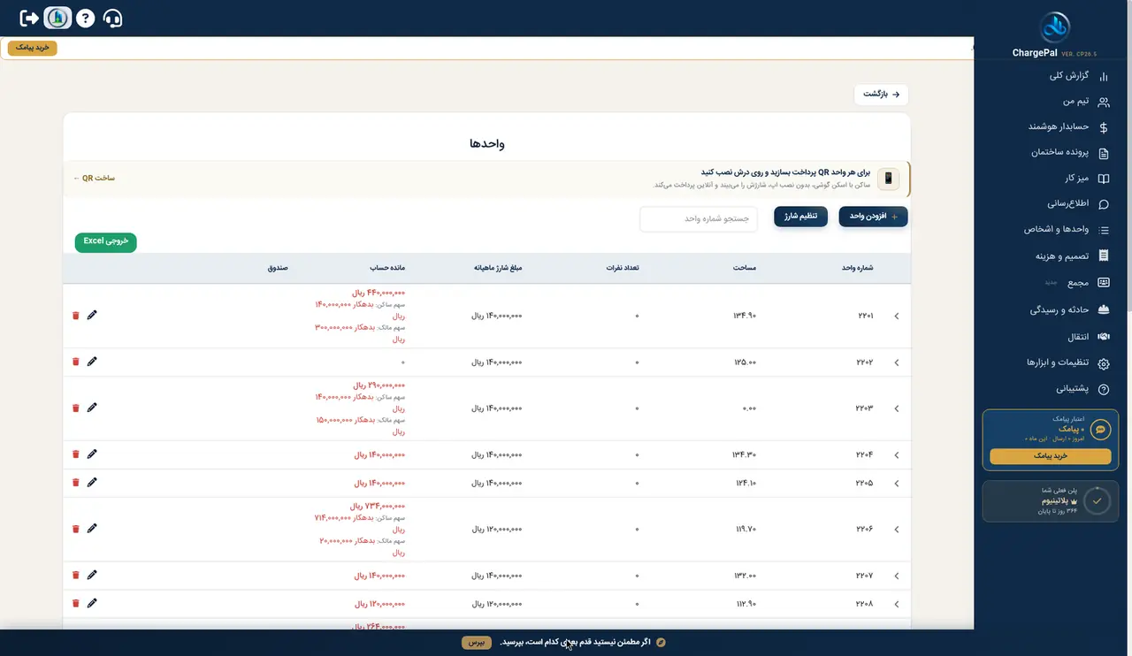Open the help question mark icon
1132x656 pixels.
(x=85, y=18)
